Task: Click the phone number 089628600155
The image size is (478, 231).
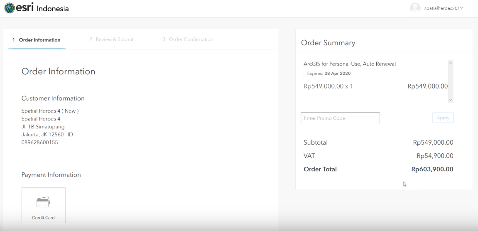Action: [x=39, y=142]
